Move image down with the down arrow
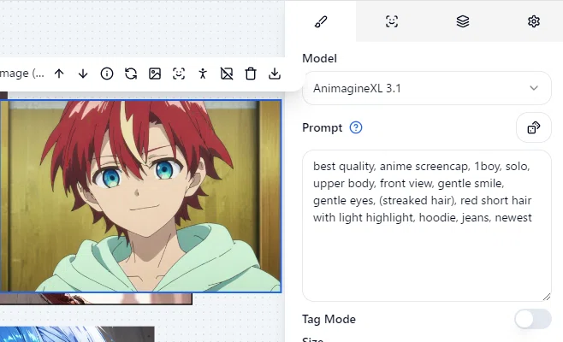The height and width of the screenshot is (342, 563). point(83,74)
